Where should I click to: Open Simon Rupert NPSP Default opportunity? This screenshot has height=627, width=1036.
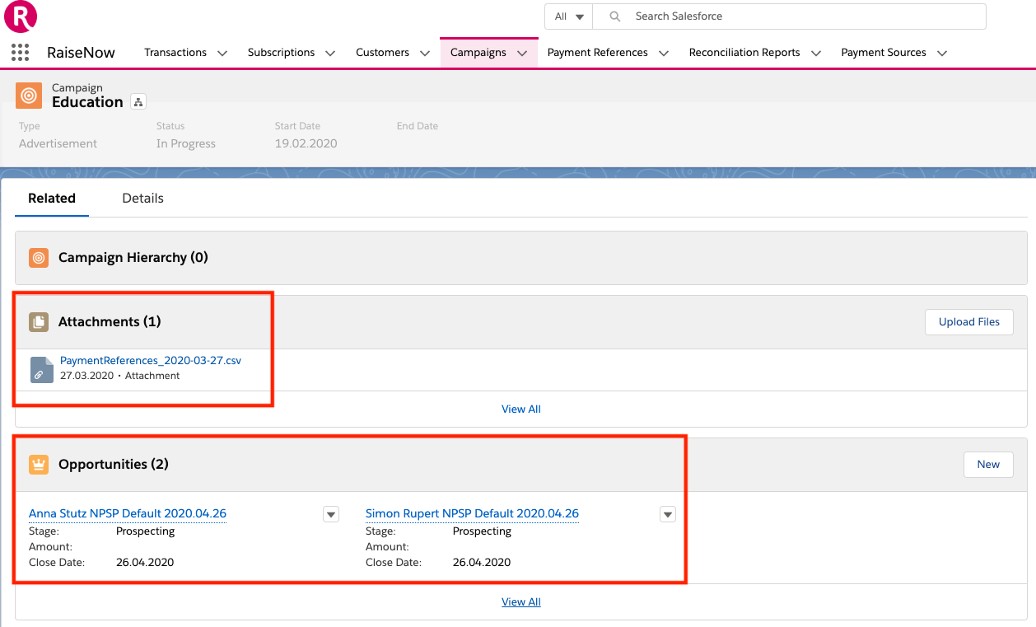click(x=472, y=514)
